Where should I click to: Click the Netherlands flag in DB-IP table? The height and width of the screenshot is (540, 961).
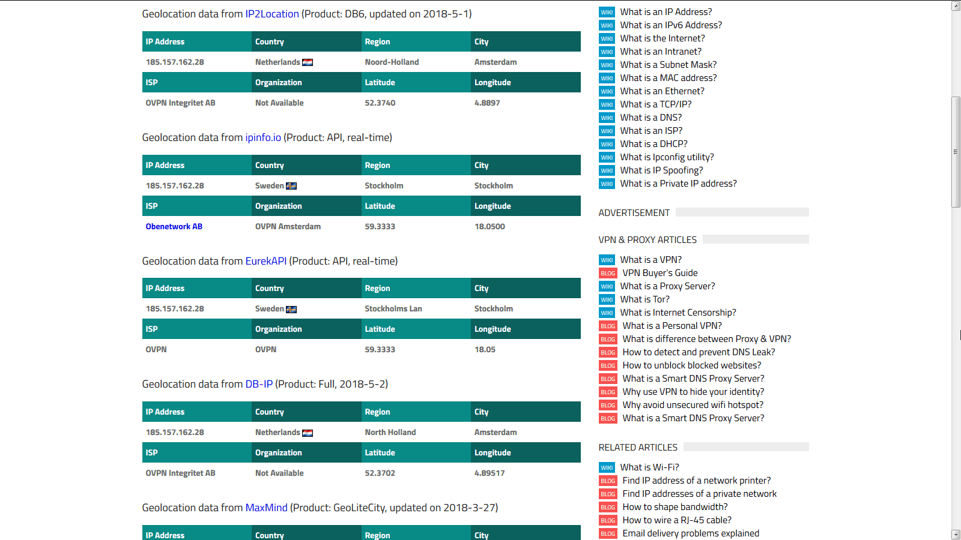coord(308,433)
